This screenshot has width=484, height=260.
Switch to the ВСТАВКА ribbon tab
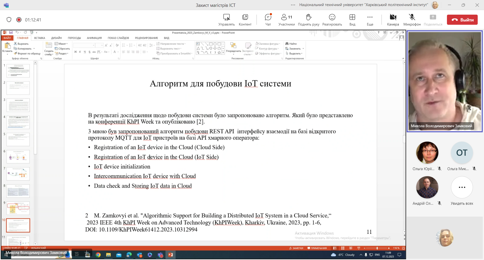(x=40, y=38)
